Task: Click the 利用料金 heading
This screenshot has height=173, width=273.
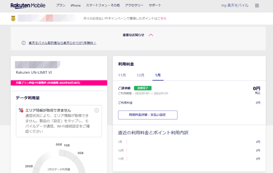Action: tap(126, 64)
